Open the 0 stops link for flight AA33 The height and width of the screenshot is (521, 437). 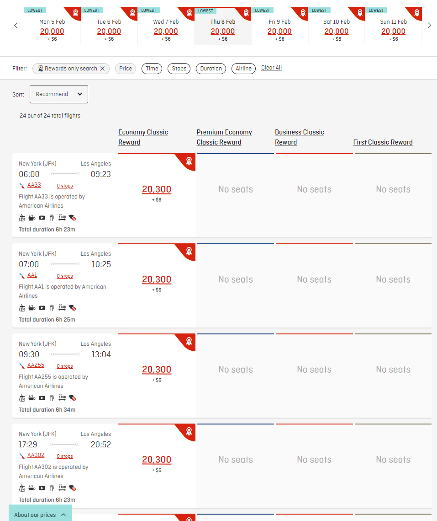[64, 186]
